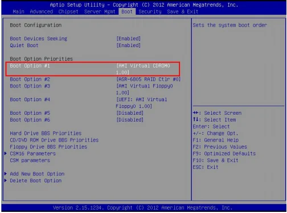Select the Boot Option #1 label
The image size is (287, 213).
pos(30,65)
